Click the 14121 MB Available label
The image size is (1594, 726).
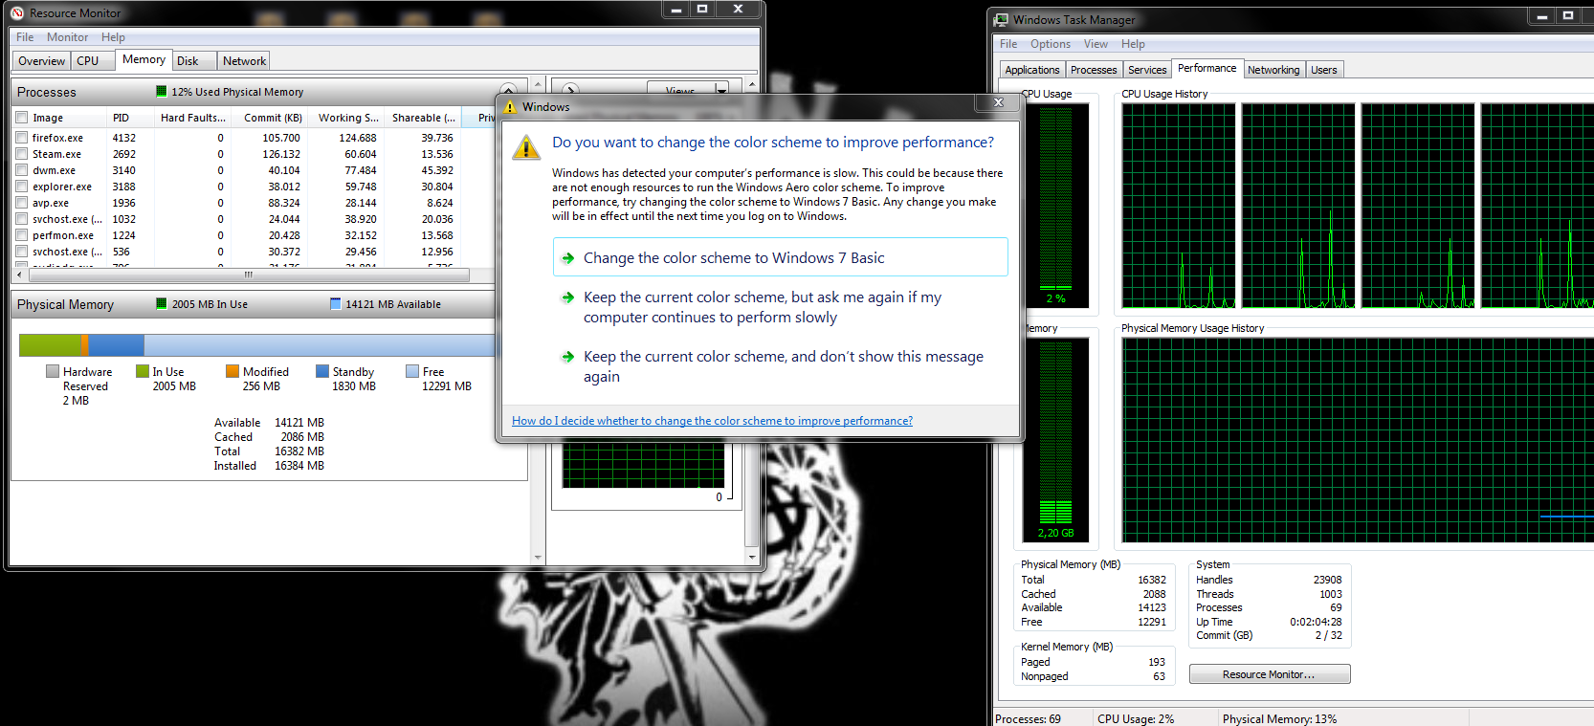(x=393, y=304)
